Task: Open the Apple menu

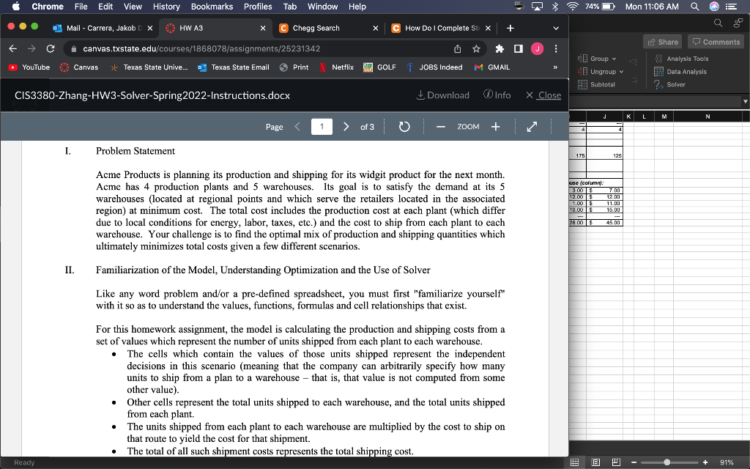Action: pyautogui.click(x=16, y=6)
